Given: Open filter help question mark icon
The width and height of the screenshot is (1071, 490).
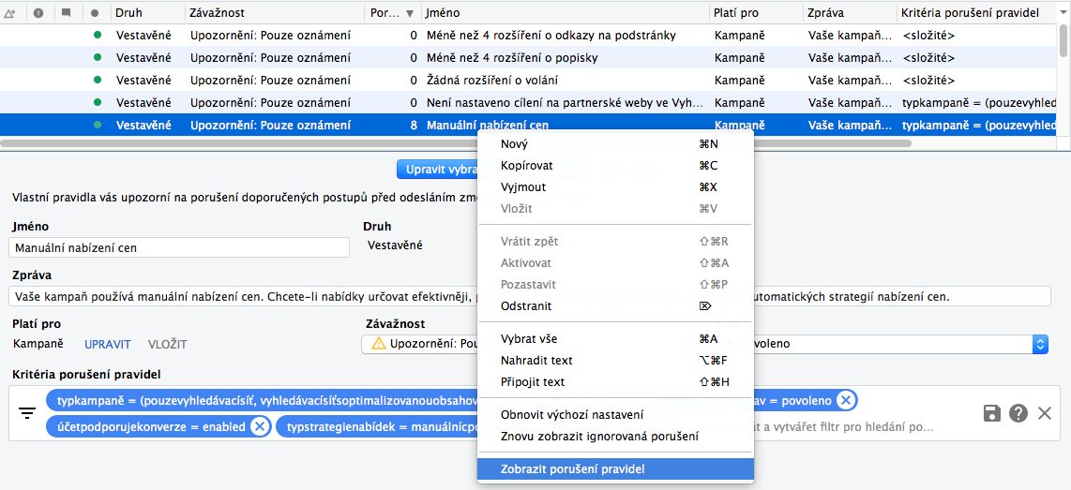Looking at the screenshot, I should coord(1018,413).
